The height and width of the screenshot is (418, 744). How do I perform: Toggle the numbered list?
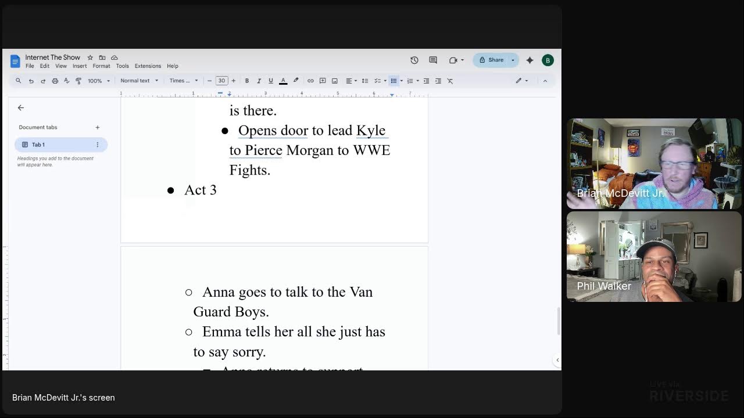pyautogui.click(x=410, y=81)
